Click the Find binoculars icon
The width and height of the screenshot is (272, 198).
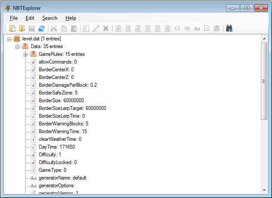[229, 28]
